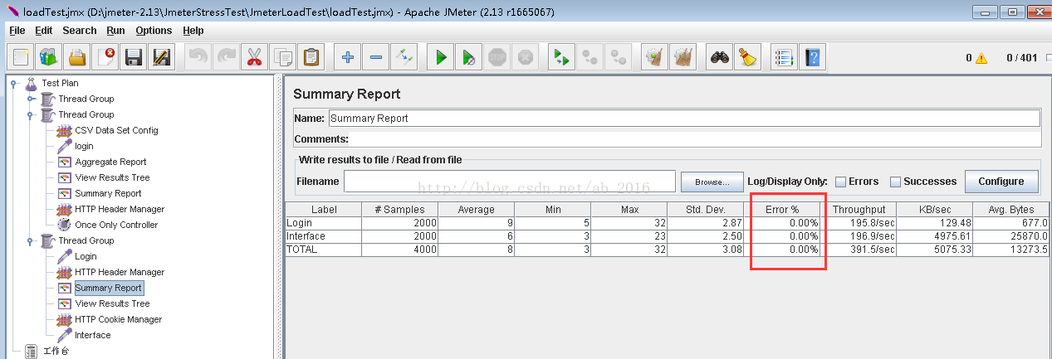The height and width of the screenshot is (359, 1052).
Task: Open Search with binoculars icon
Action: 720,57
